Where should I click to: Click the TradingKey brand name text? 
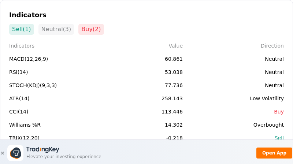(x=42, y=149)
